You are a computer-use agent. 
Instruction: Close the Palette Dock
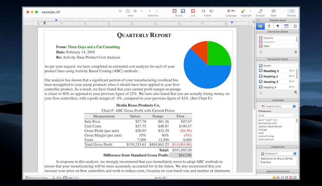click(x=259, y=20)
